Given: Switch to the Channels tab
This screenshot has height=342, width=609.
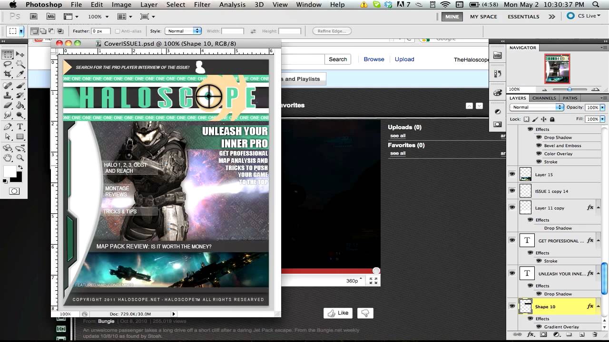Looking at the screenshot, I should pos(544,98).
